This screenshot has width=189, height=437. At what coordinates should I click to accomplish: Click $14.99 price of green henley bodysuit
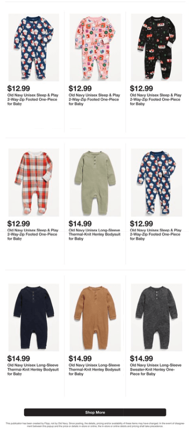click(80, 223)
